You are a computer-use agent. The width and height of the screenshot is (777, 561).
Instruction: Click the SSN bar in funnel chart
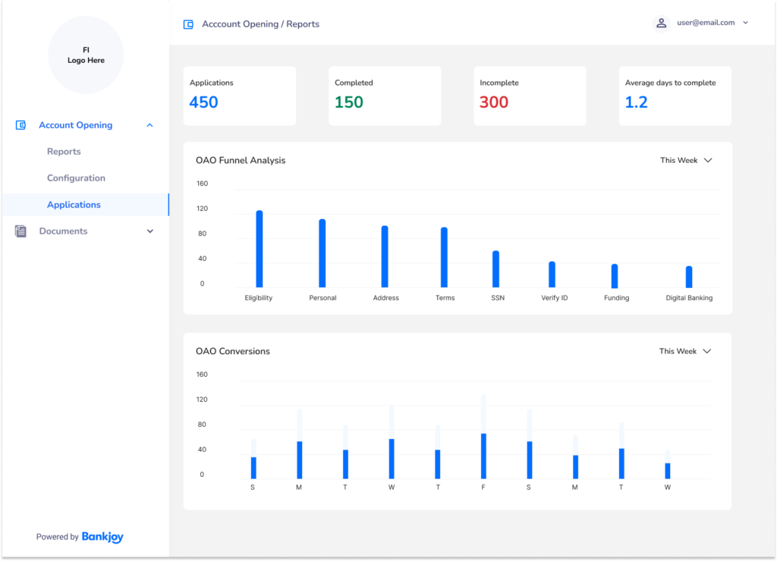click(495, 269)
